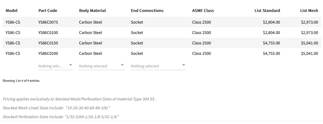Select the YS86C0150 part code cell
Viewport: 323px width, 124px height.
click(48, 43)
